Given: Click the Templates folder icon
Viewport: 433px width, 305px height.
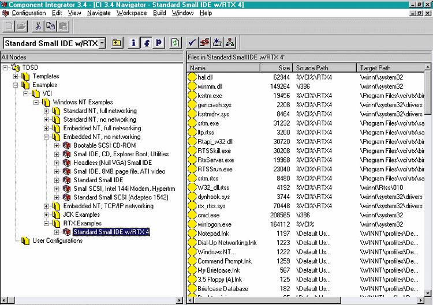Looking at the screenshot, I should tap(25, 76).
